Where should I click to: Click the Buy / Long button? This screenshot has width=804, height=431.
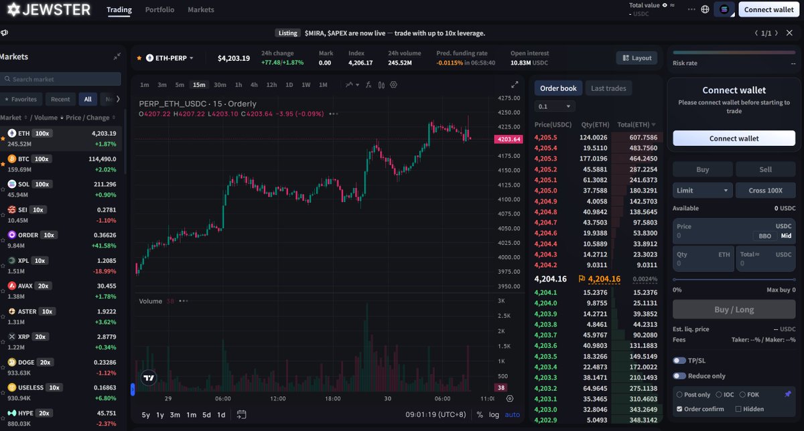(734, 309)
